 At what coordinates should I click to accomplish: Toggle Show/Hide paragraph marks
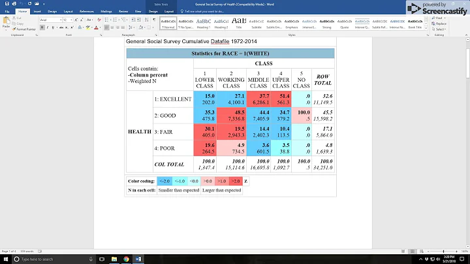pos(154,20)
